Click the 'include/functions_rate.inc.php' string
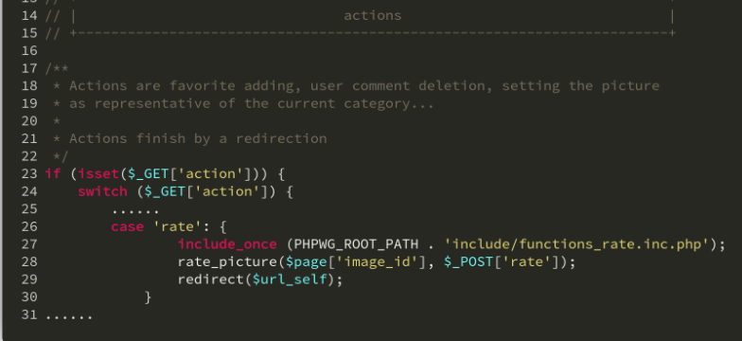 (x=576, y=244)
